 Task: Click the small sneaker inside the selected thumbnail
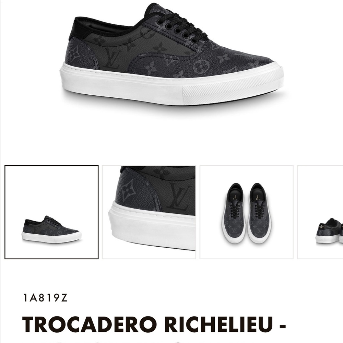pos(51,229)
